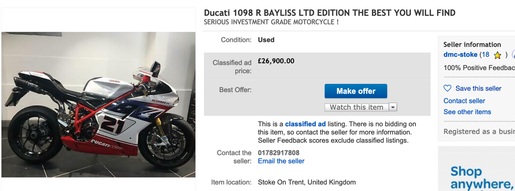The image size is (515, 191).
Task: Enlarge the Ducati motorcycle photo
Action: coord(98,104)
